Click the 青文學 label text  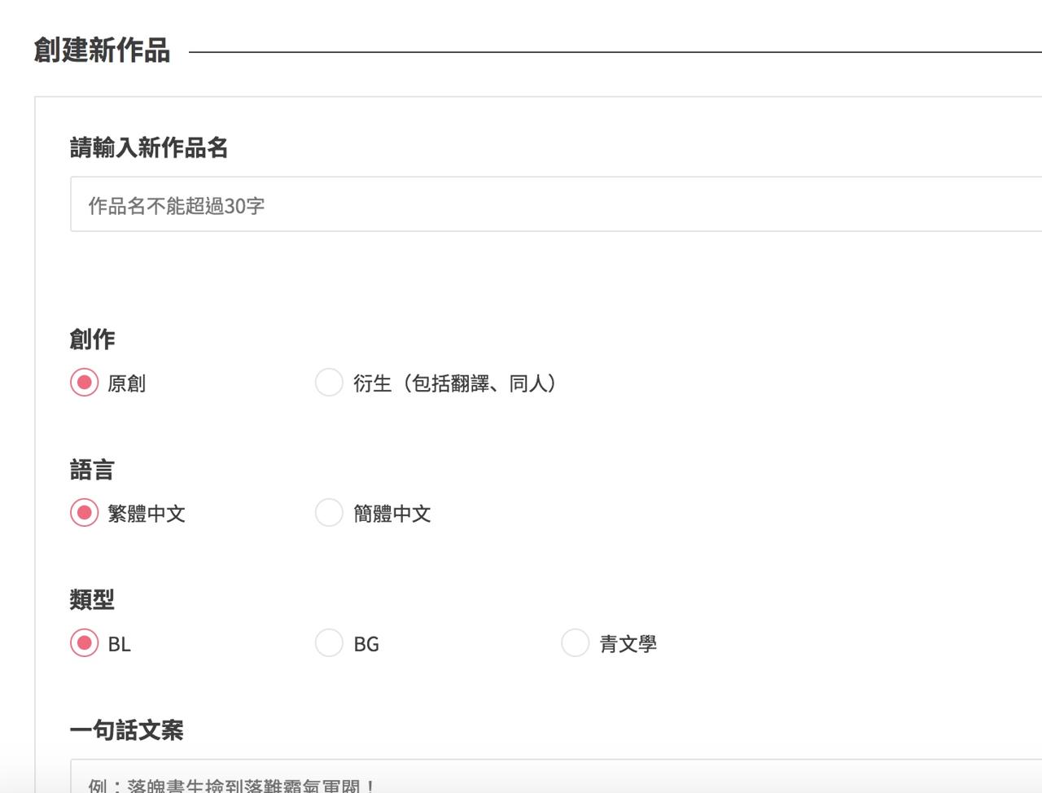[628, 644]
